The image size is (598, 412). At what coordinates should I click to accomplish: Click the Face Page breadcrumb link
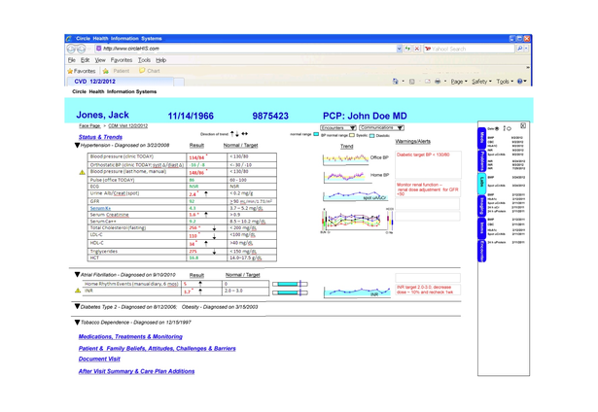tap(89, 125)
